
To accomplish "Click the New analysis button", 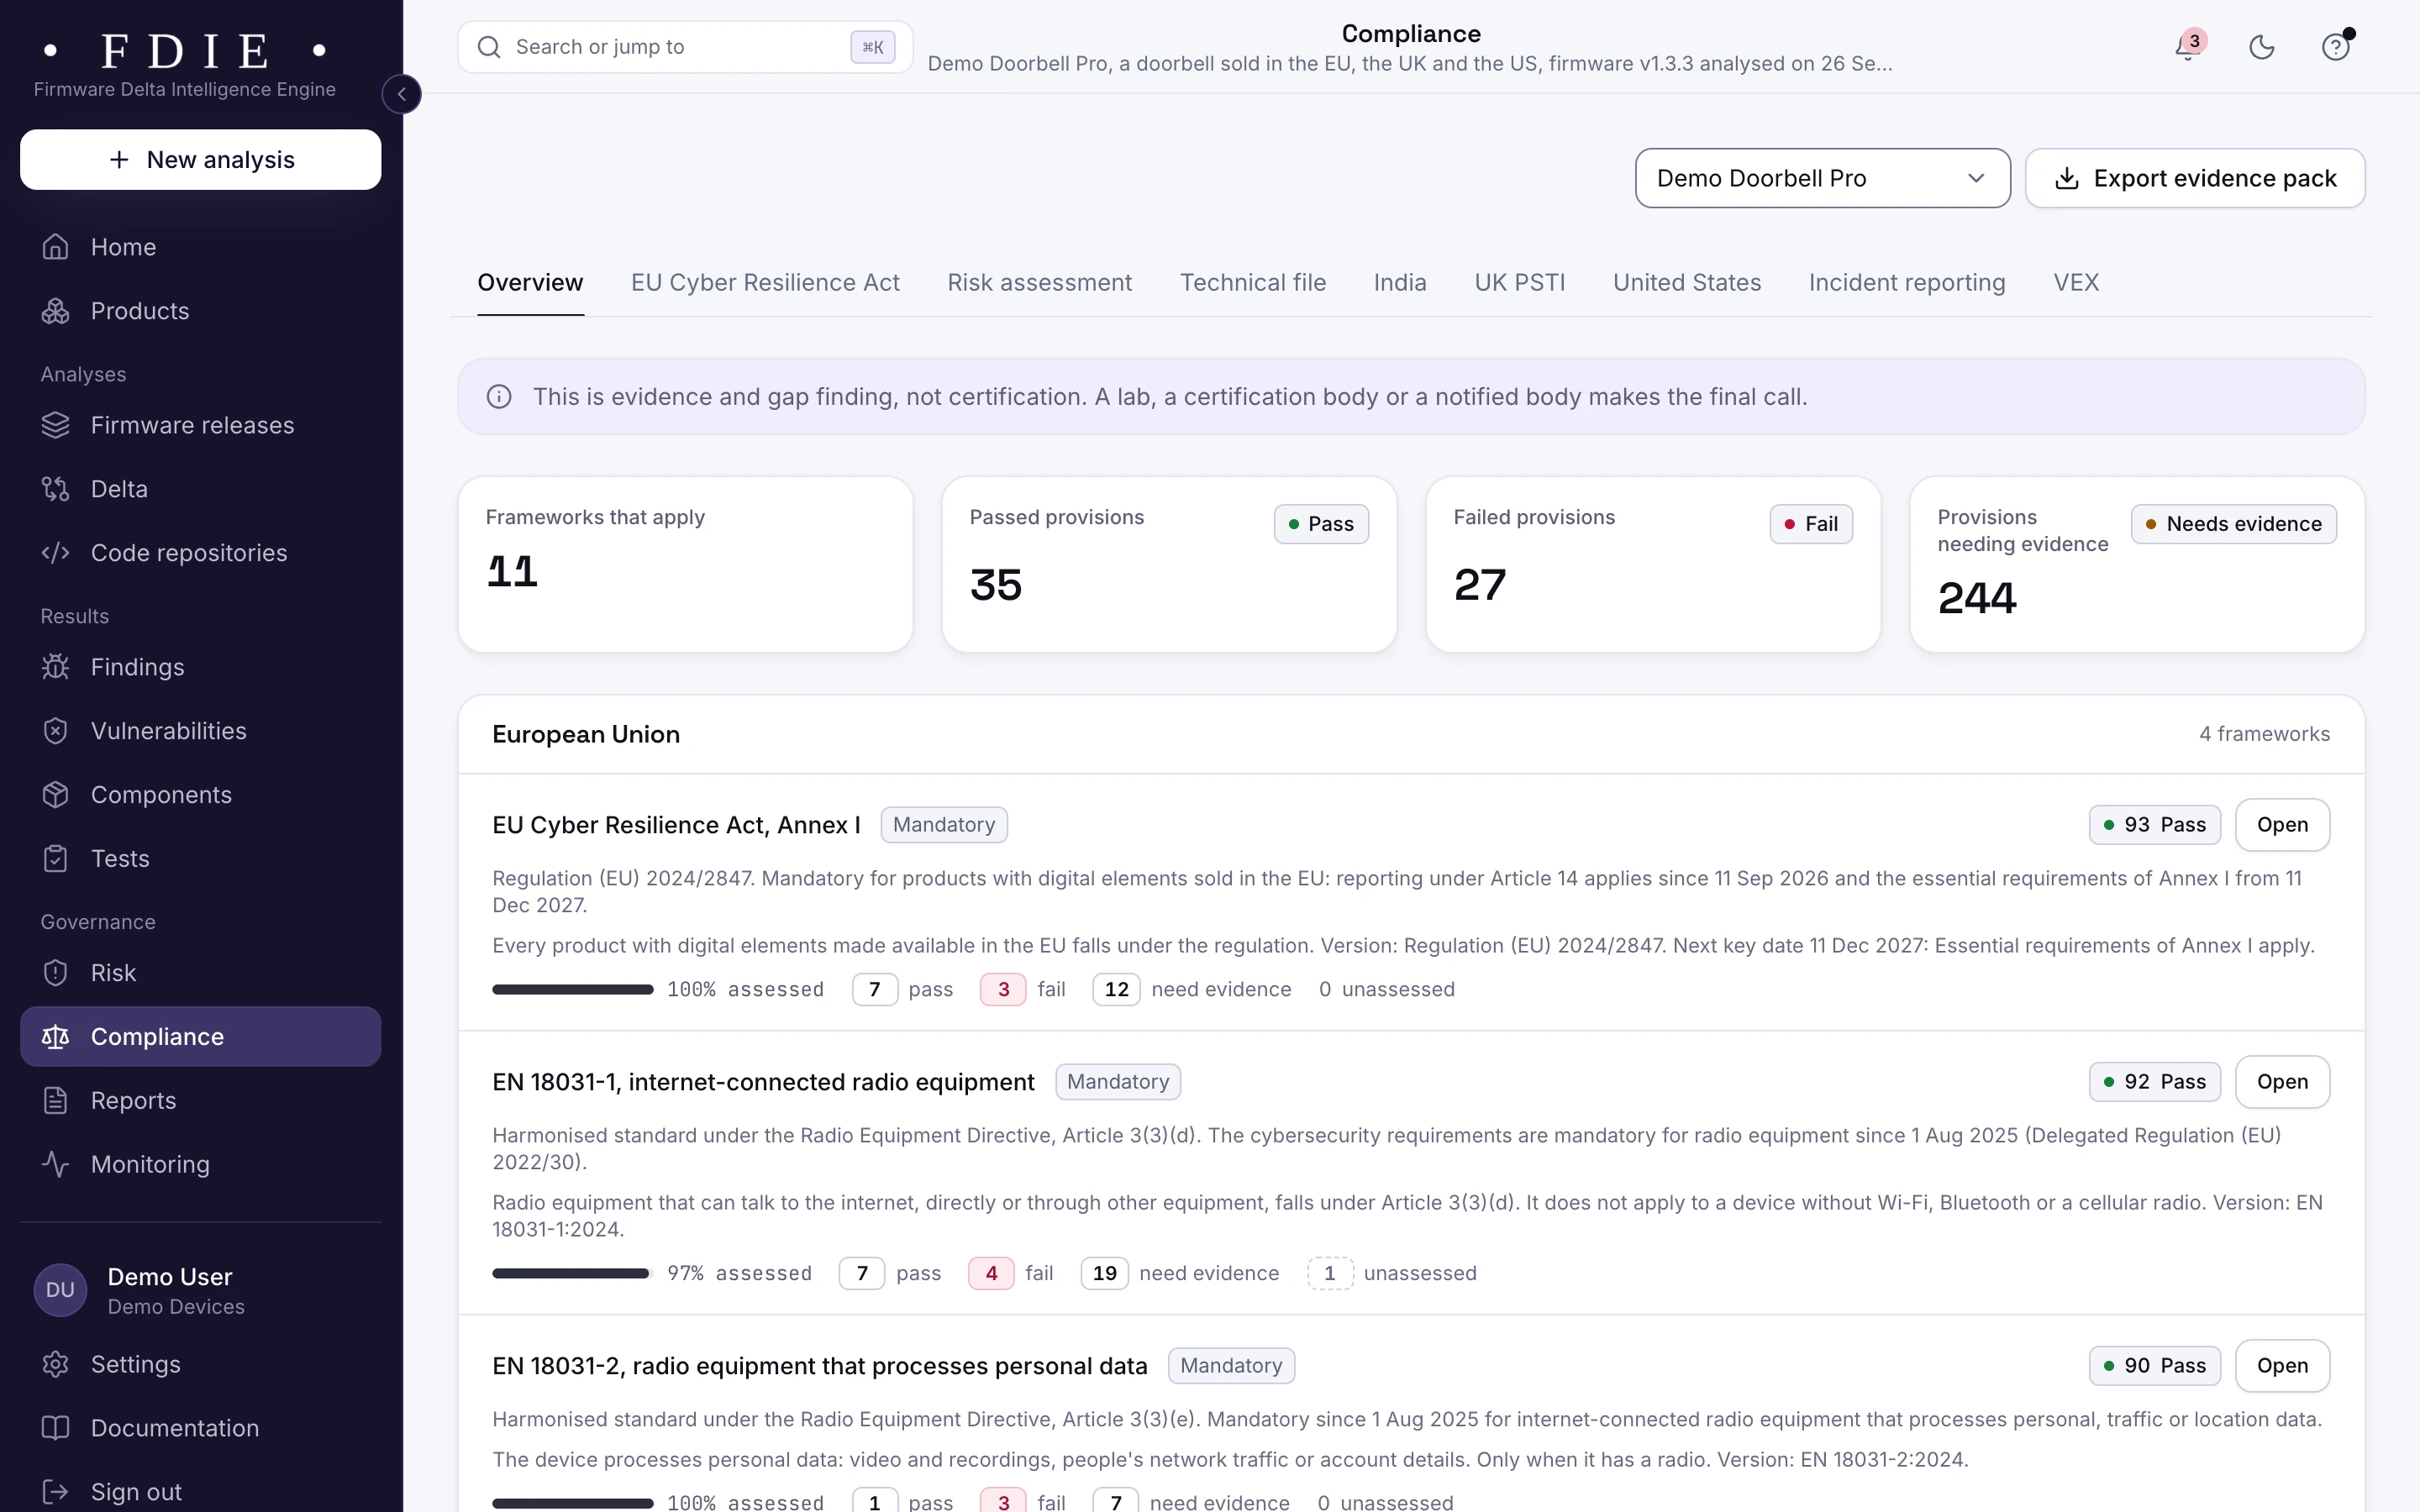I will [200, 160].
